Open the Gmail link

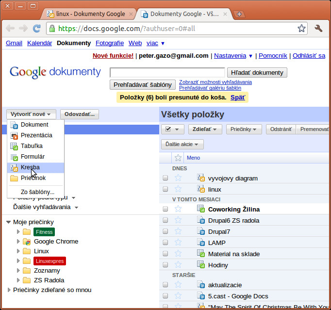tap(14, 43)
